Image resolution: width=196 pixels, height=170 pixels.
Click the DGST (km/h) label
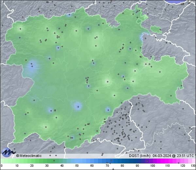pyautogui.click(x=140, y=156)
